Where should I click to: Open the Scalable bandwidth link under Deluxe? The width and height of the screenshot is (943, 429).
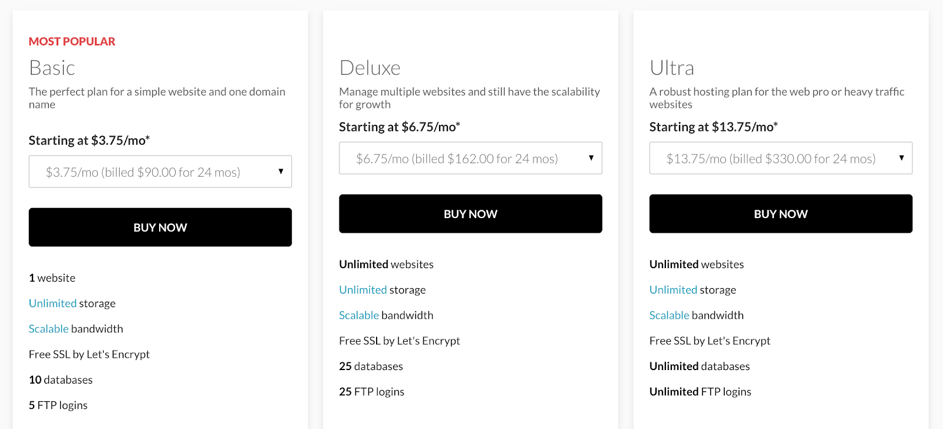click(x=358, y=315)
